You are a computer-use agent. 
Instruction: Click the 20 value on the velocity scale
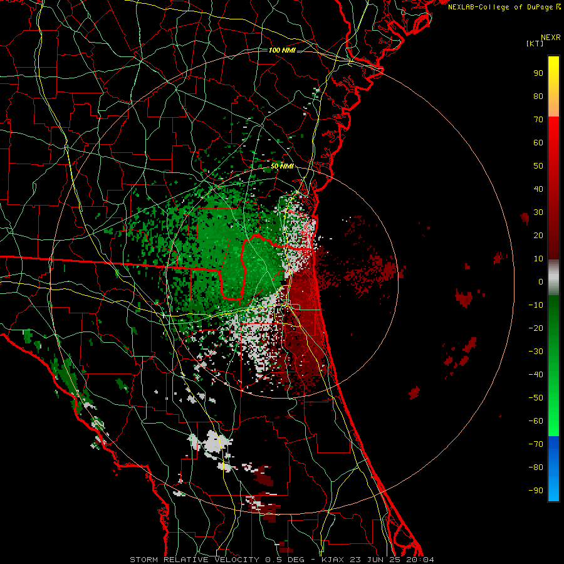538,235
